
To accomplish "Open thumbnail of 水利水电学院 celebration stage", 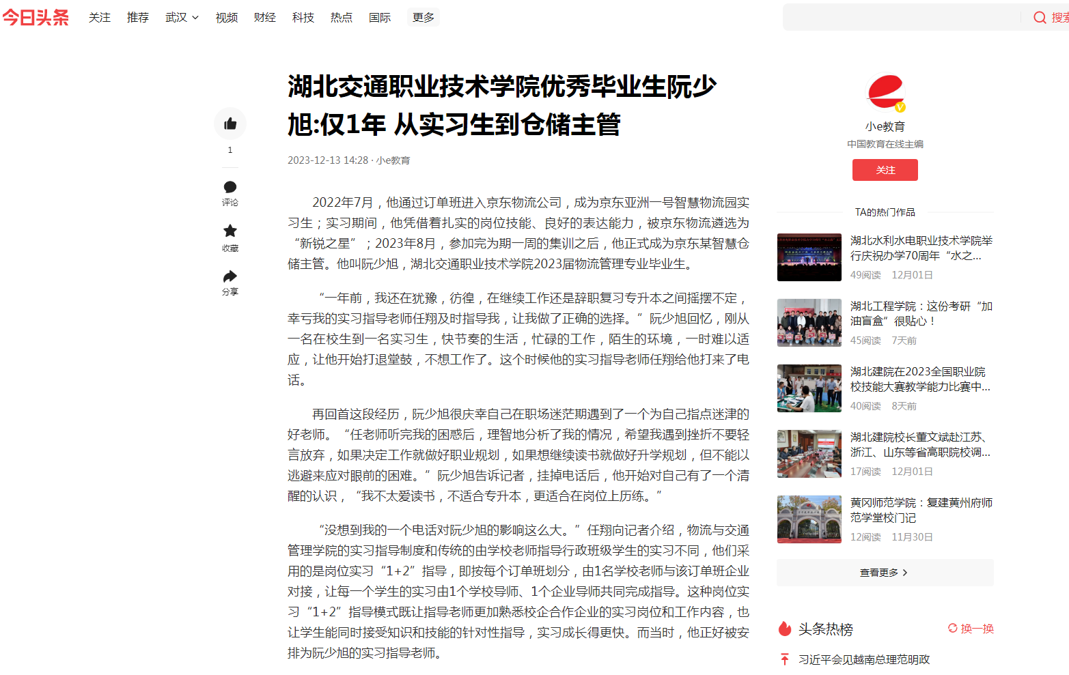I will pyautogui.click(x=809, y=257).
